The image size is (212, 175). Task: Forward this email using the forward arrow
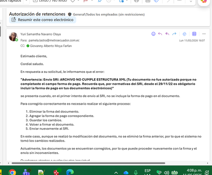tap(174, 34)
